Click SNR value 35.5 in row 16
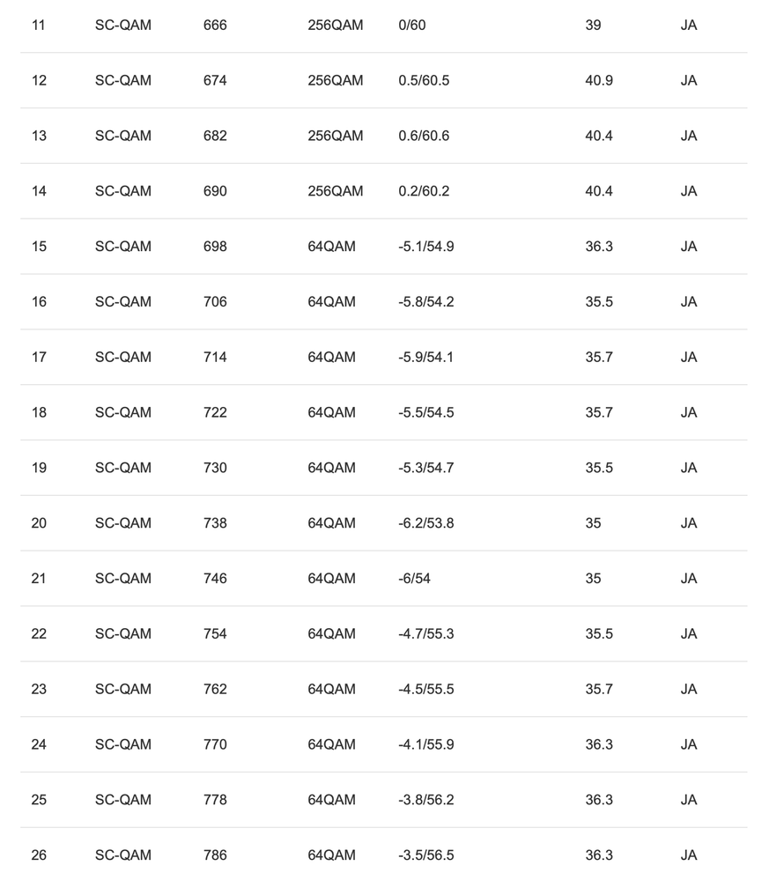Screen dimensions: 769x880 599,302
